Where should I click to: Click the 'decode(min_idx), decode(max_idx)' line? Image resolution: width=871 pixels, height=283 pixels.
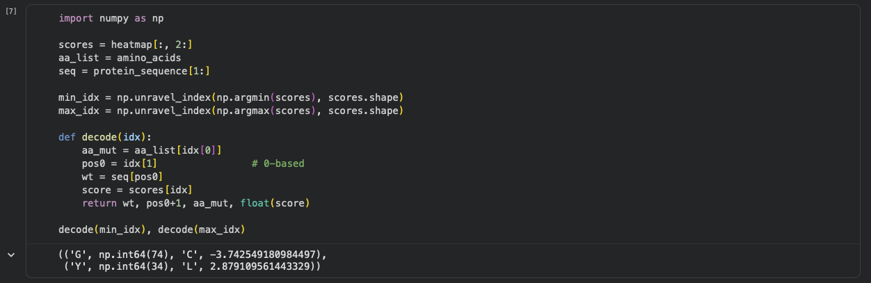[152, 229]
